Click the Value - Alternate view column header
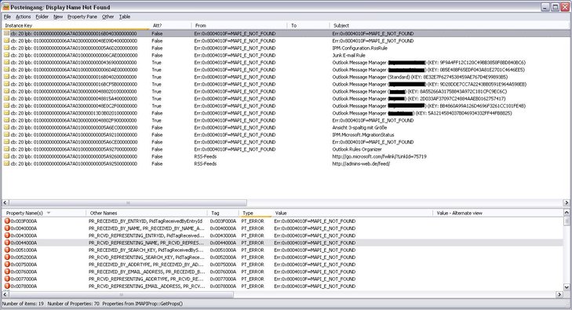The height and width of the screenshot is (310, 572). [x=498, y=213]
